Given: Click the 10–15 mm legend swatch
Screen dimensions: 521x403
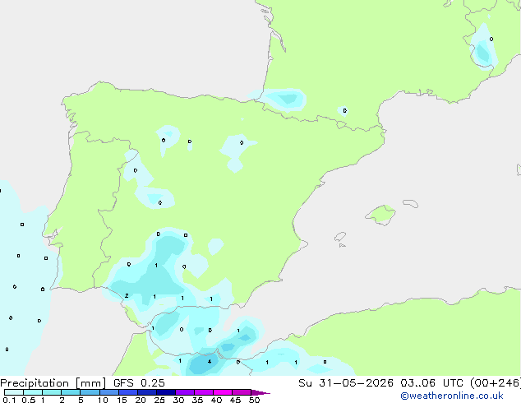Looking at the screenshot, I should point(108,392).
